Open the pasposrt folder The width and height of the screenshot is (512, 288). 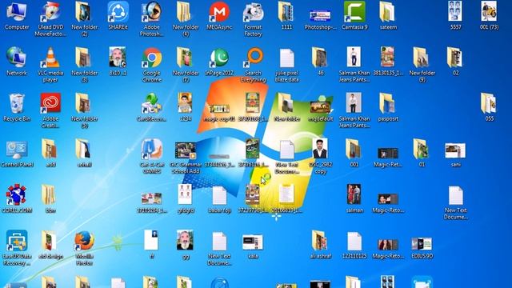tap(388, 108)
